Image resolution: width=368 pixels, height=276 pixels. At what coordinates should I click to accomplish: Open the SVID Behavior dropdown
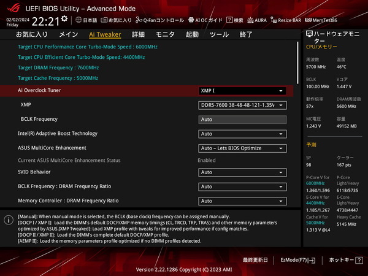243,172
